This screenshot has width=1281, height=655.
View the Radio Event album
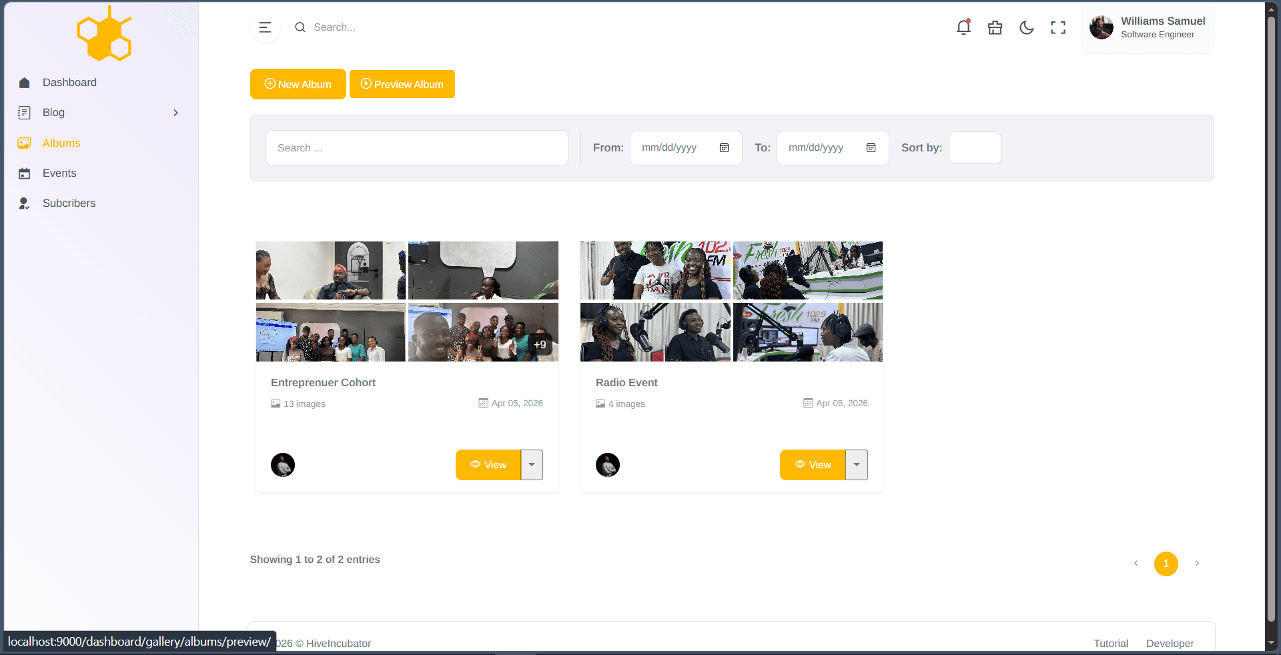click(813, 465)
